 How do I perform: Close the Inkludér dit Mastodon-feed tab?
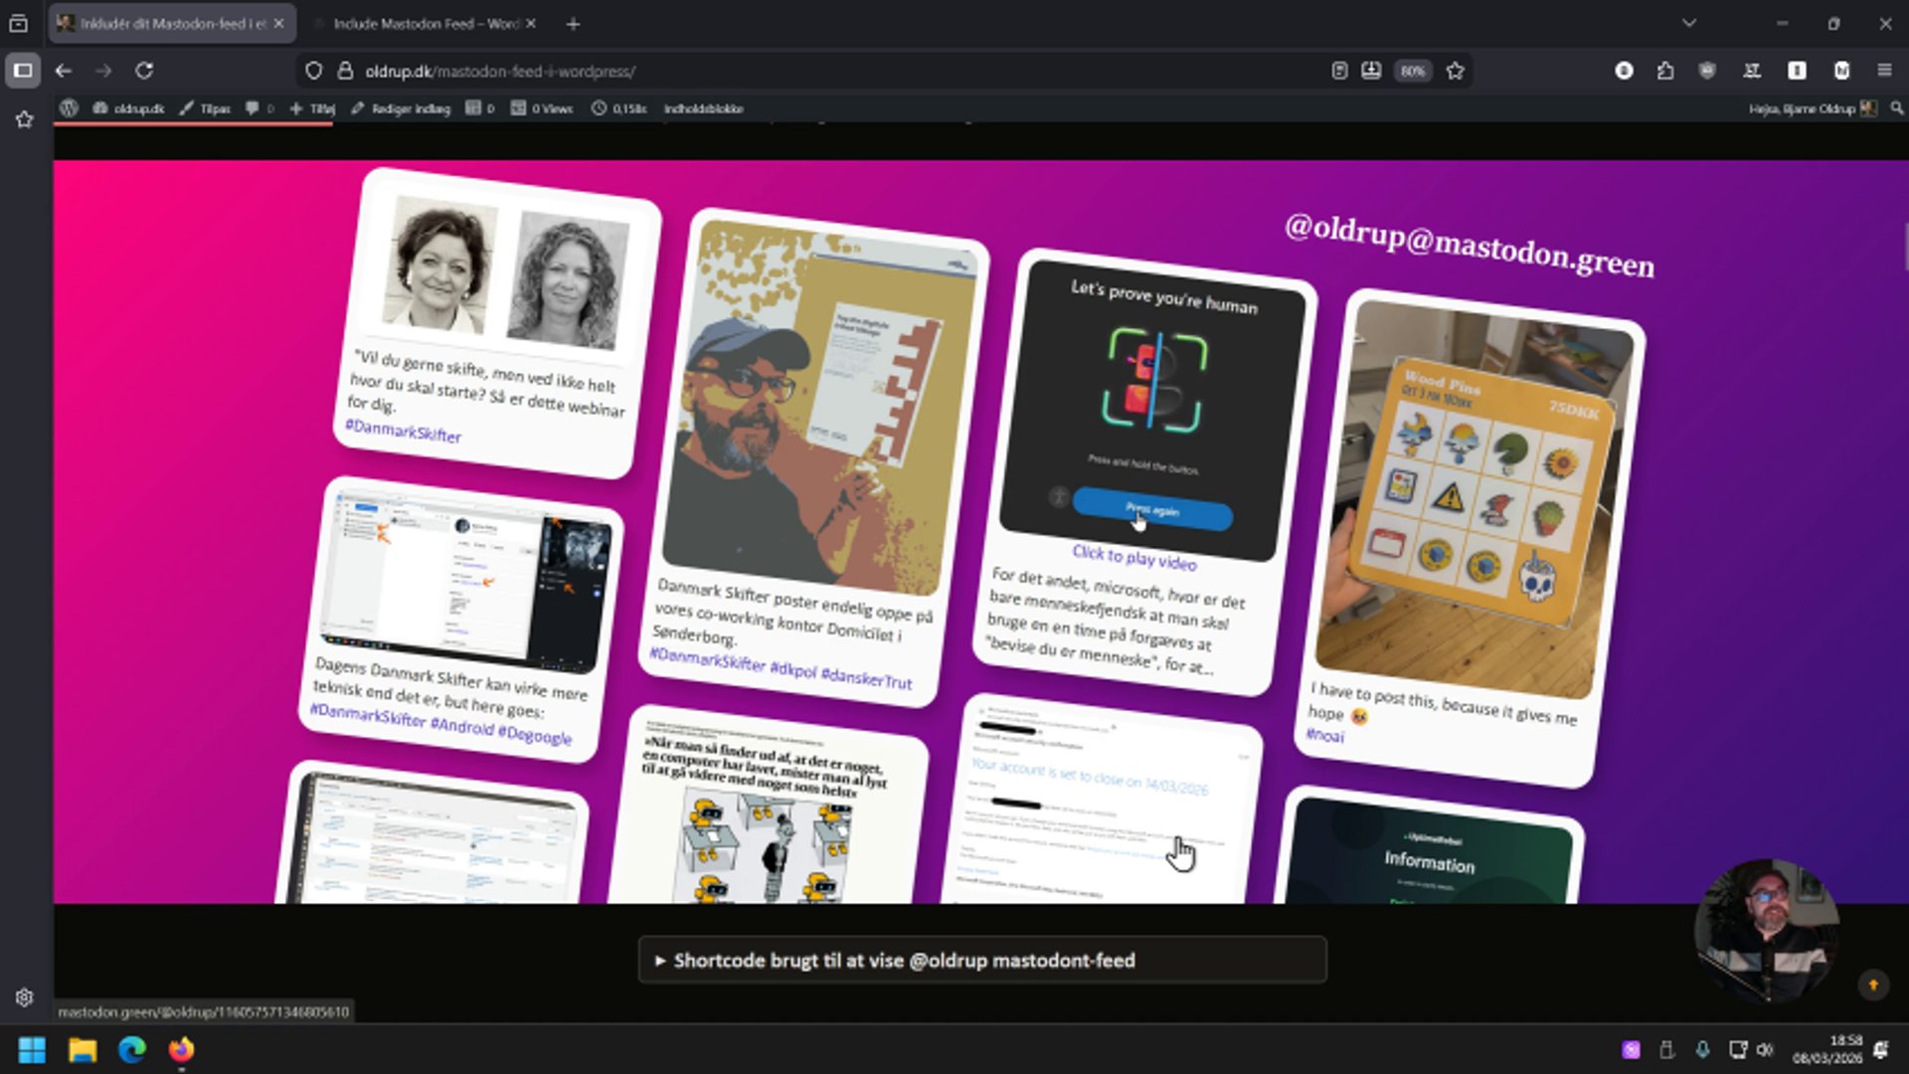279,24
